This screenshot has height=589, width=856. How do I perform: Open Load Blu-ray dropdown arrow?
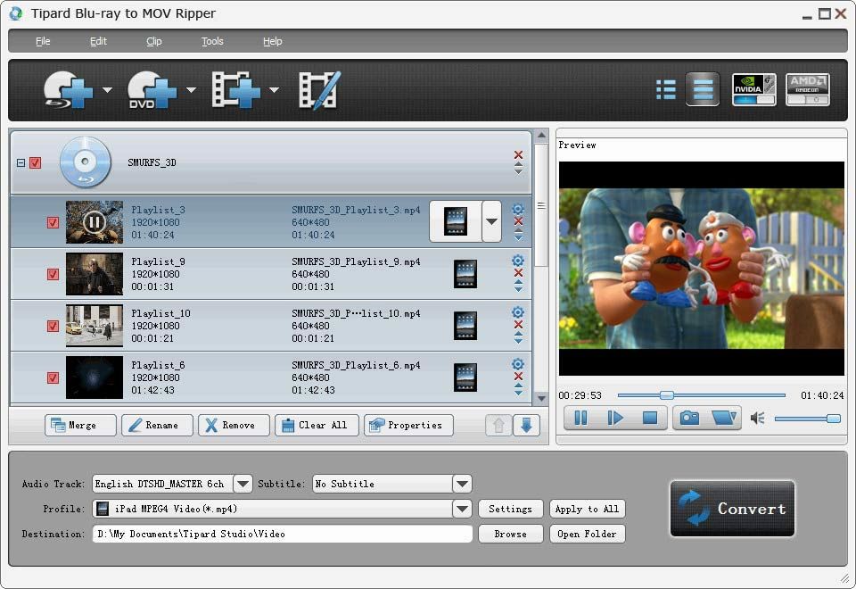[x=108, y=89]
